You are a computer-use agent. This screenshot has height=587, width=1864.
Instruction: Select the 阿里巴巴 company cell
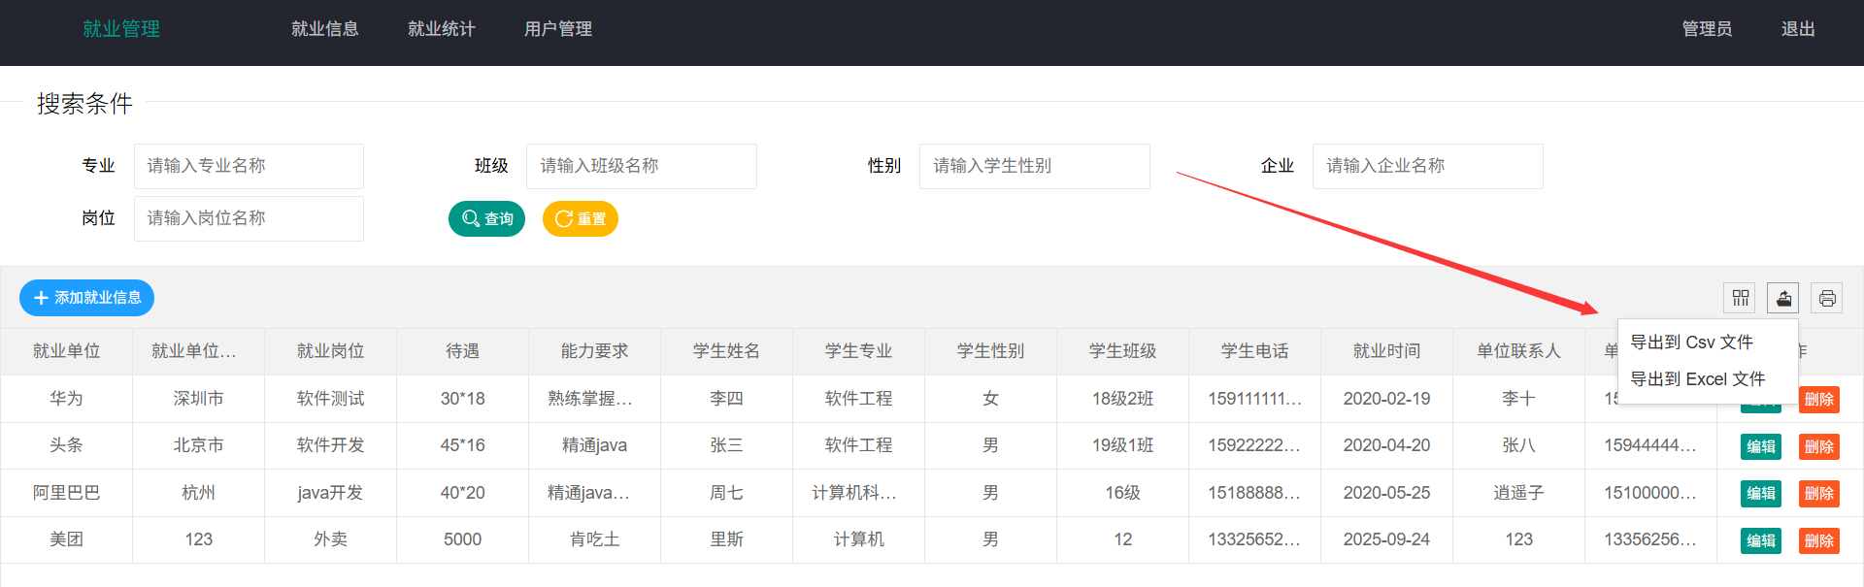pos(67,493)
